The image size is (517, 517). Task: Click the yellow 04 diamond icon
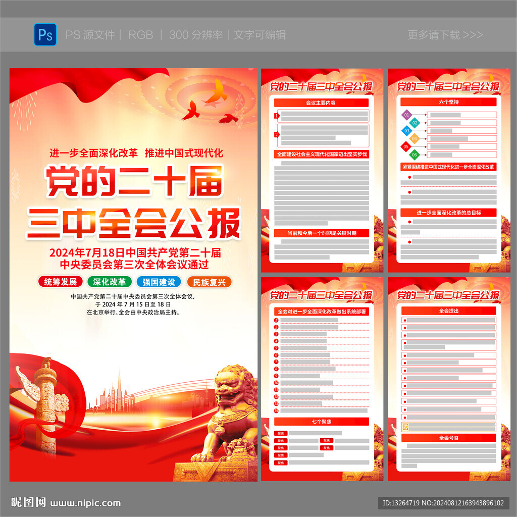tap(415, 139)
